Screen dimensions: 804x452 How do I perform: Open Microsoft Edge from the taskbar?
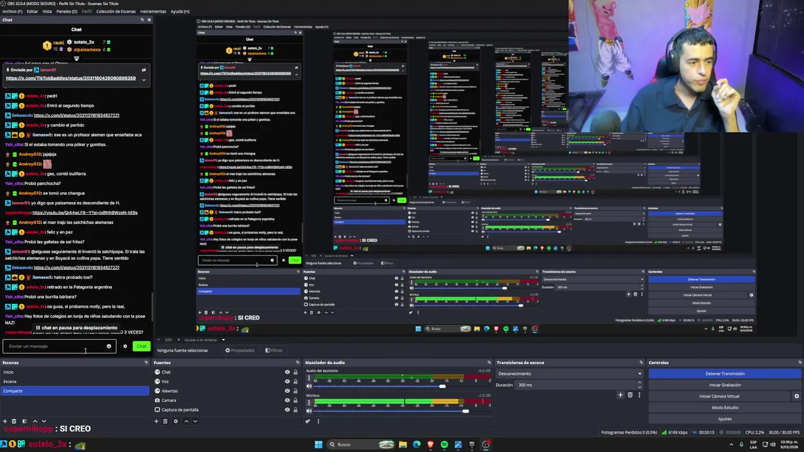416,444
